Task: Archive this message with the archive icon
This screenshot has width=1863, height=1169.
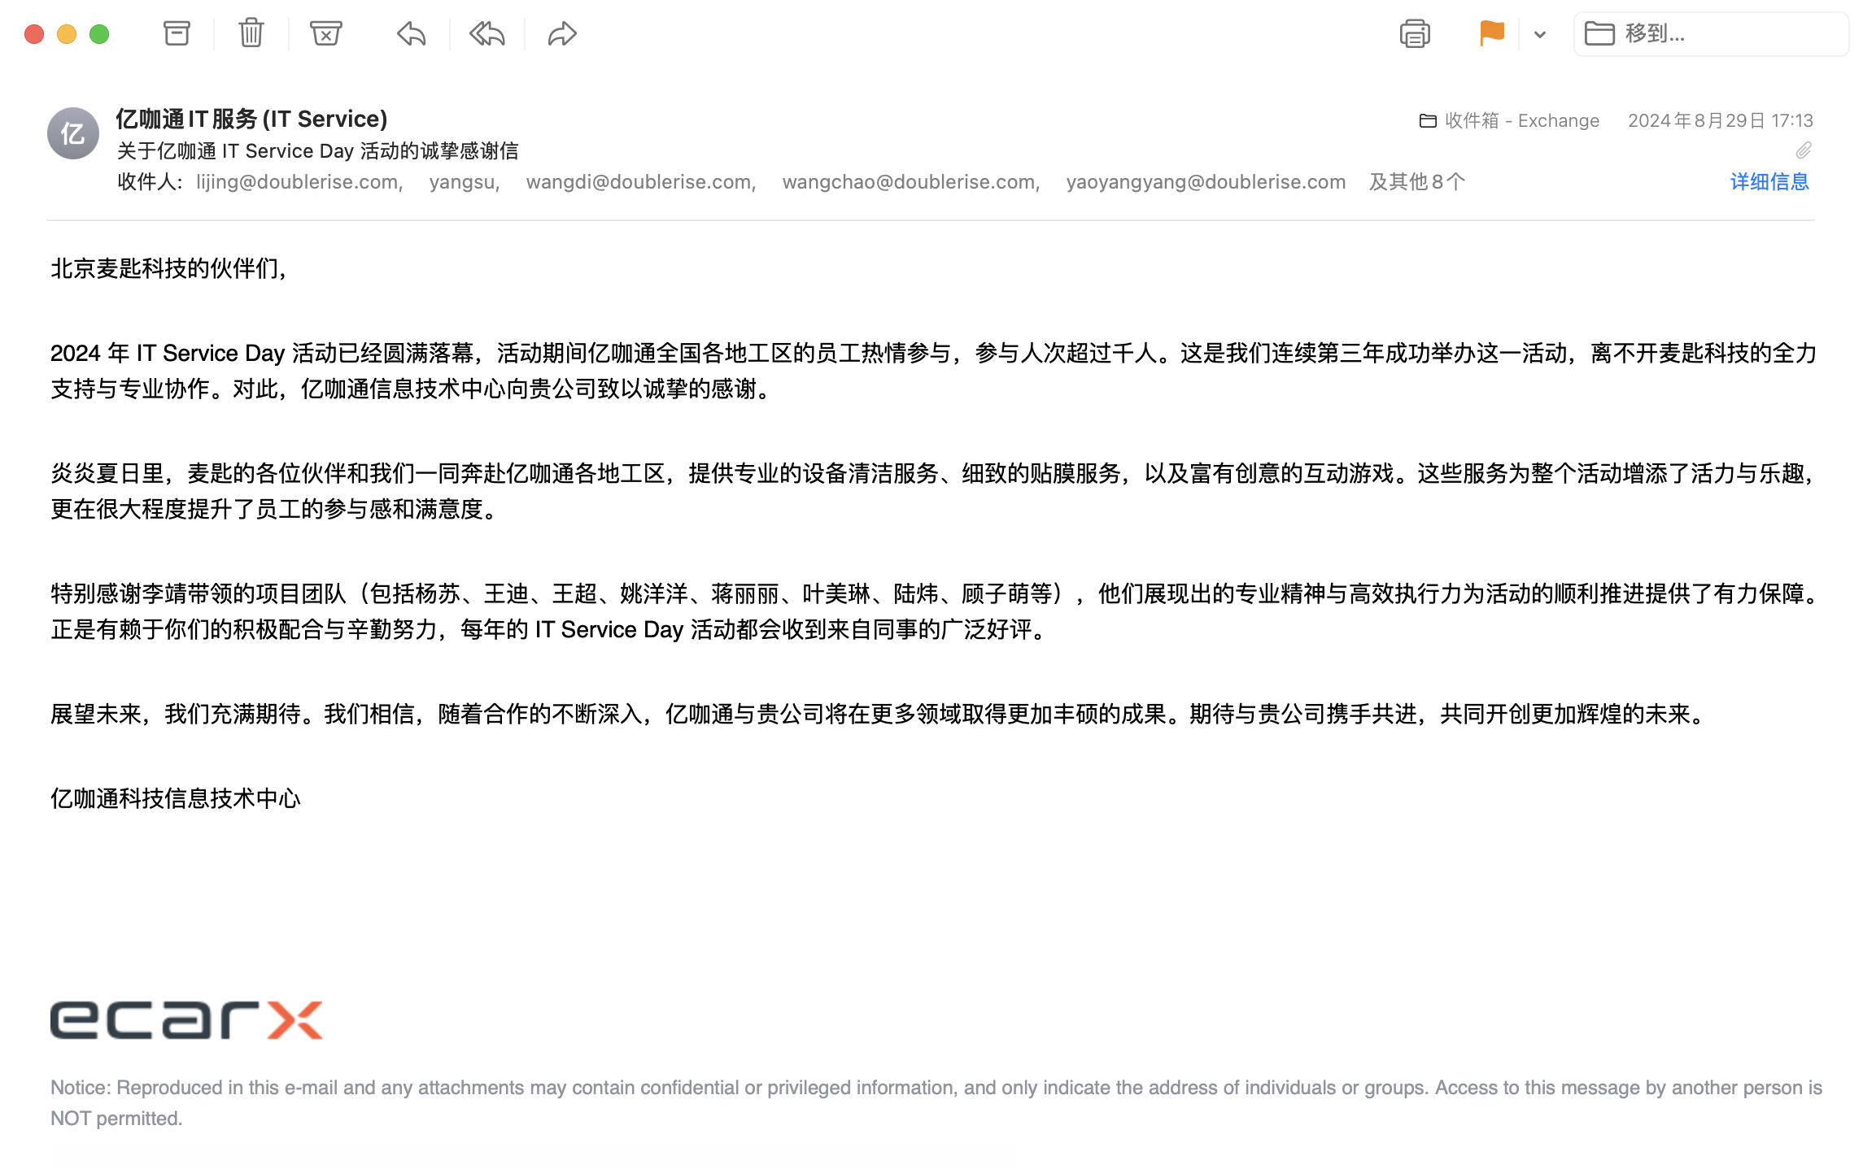Action: [177, 33]
